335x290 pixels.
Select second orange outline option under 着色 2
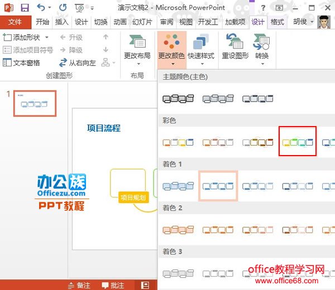(x=218, y=230)
